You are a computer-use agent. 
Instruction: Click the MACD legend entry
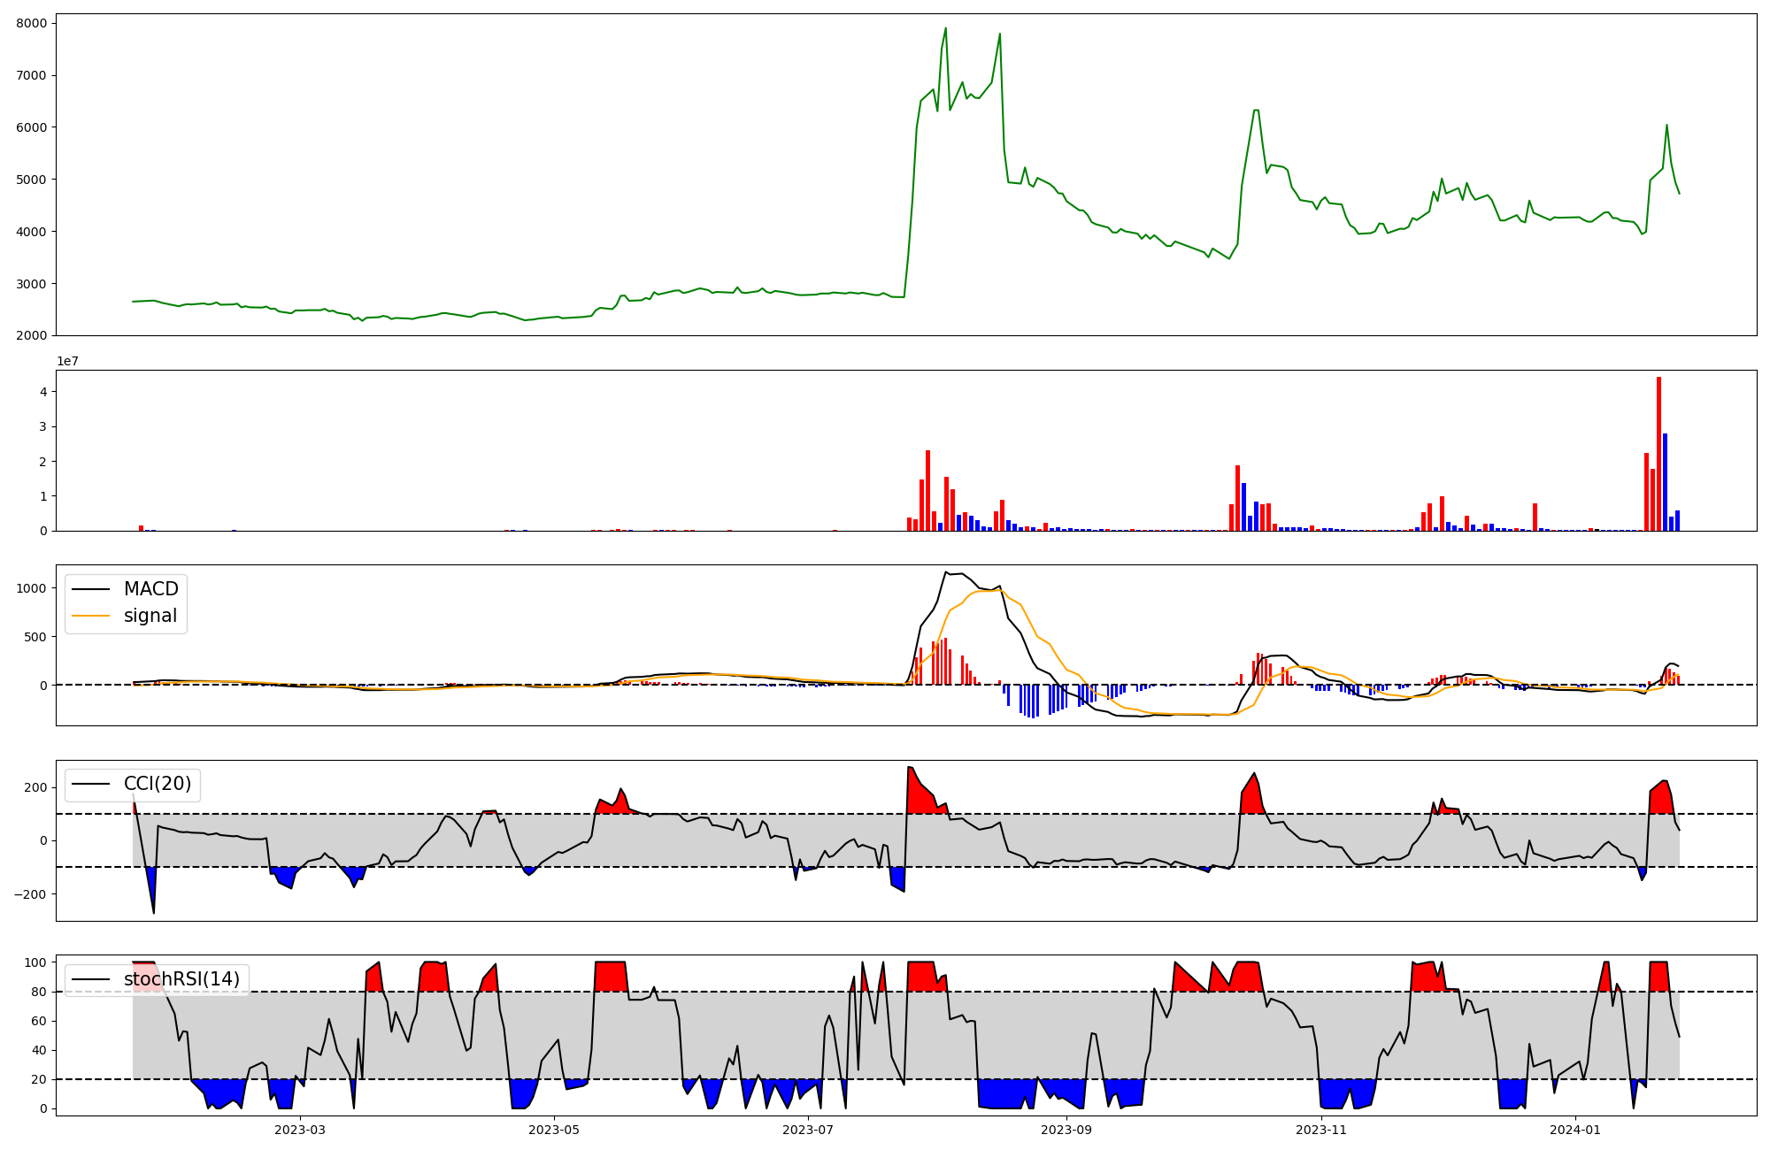(150, 589)
